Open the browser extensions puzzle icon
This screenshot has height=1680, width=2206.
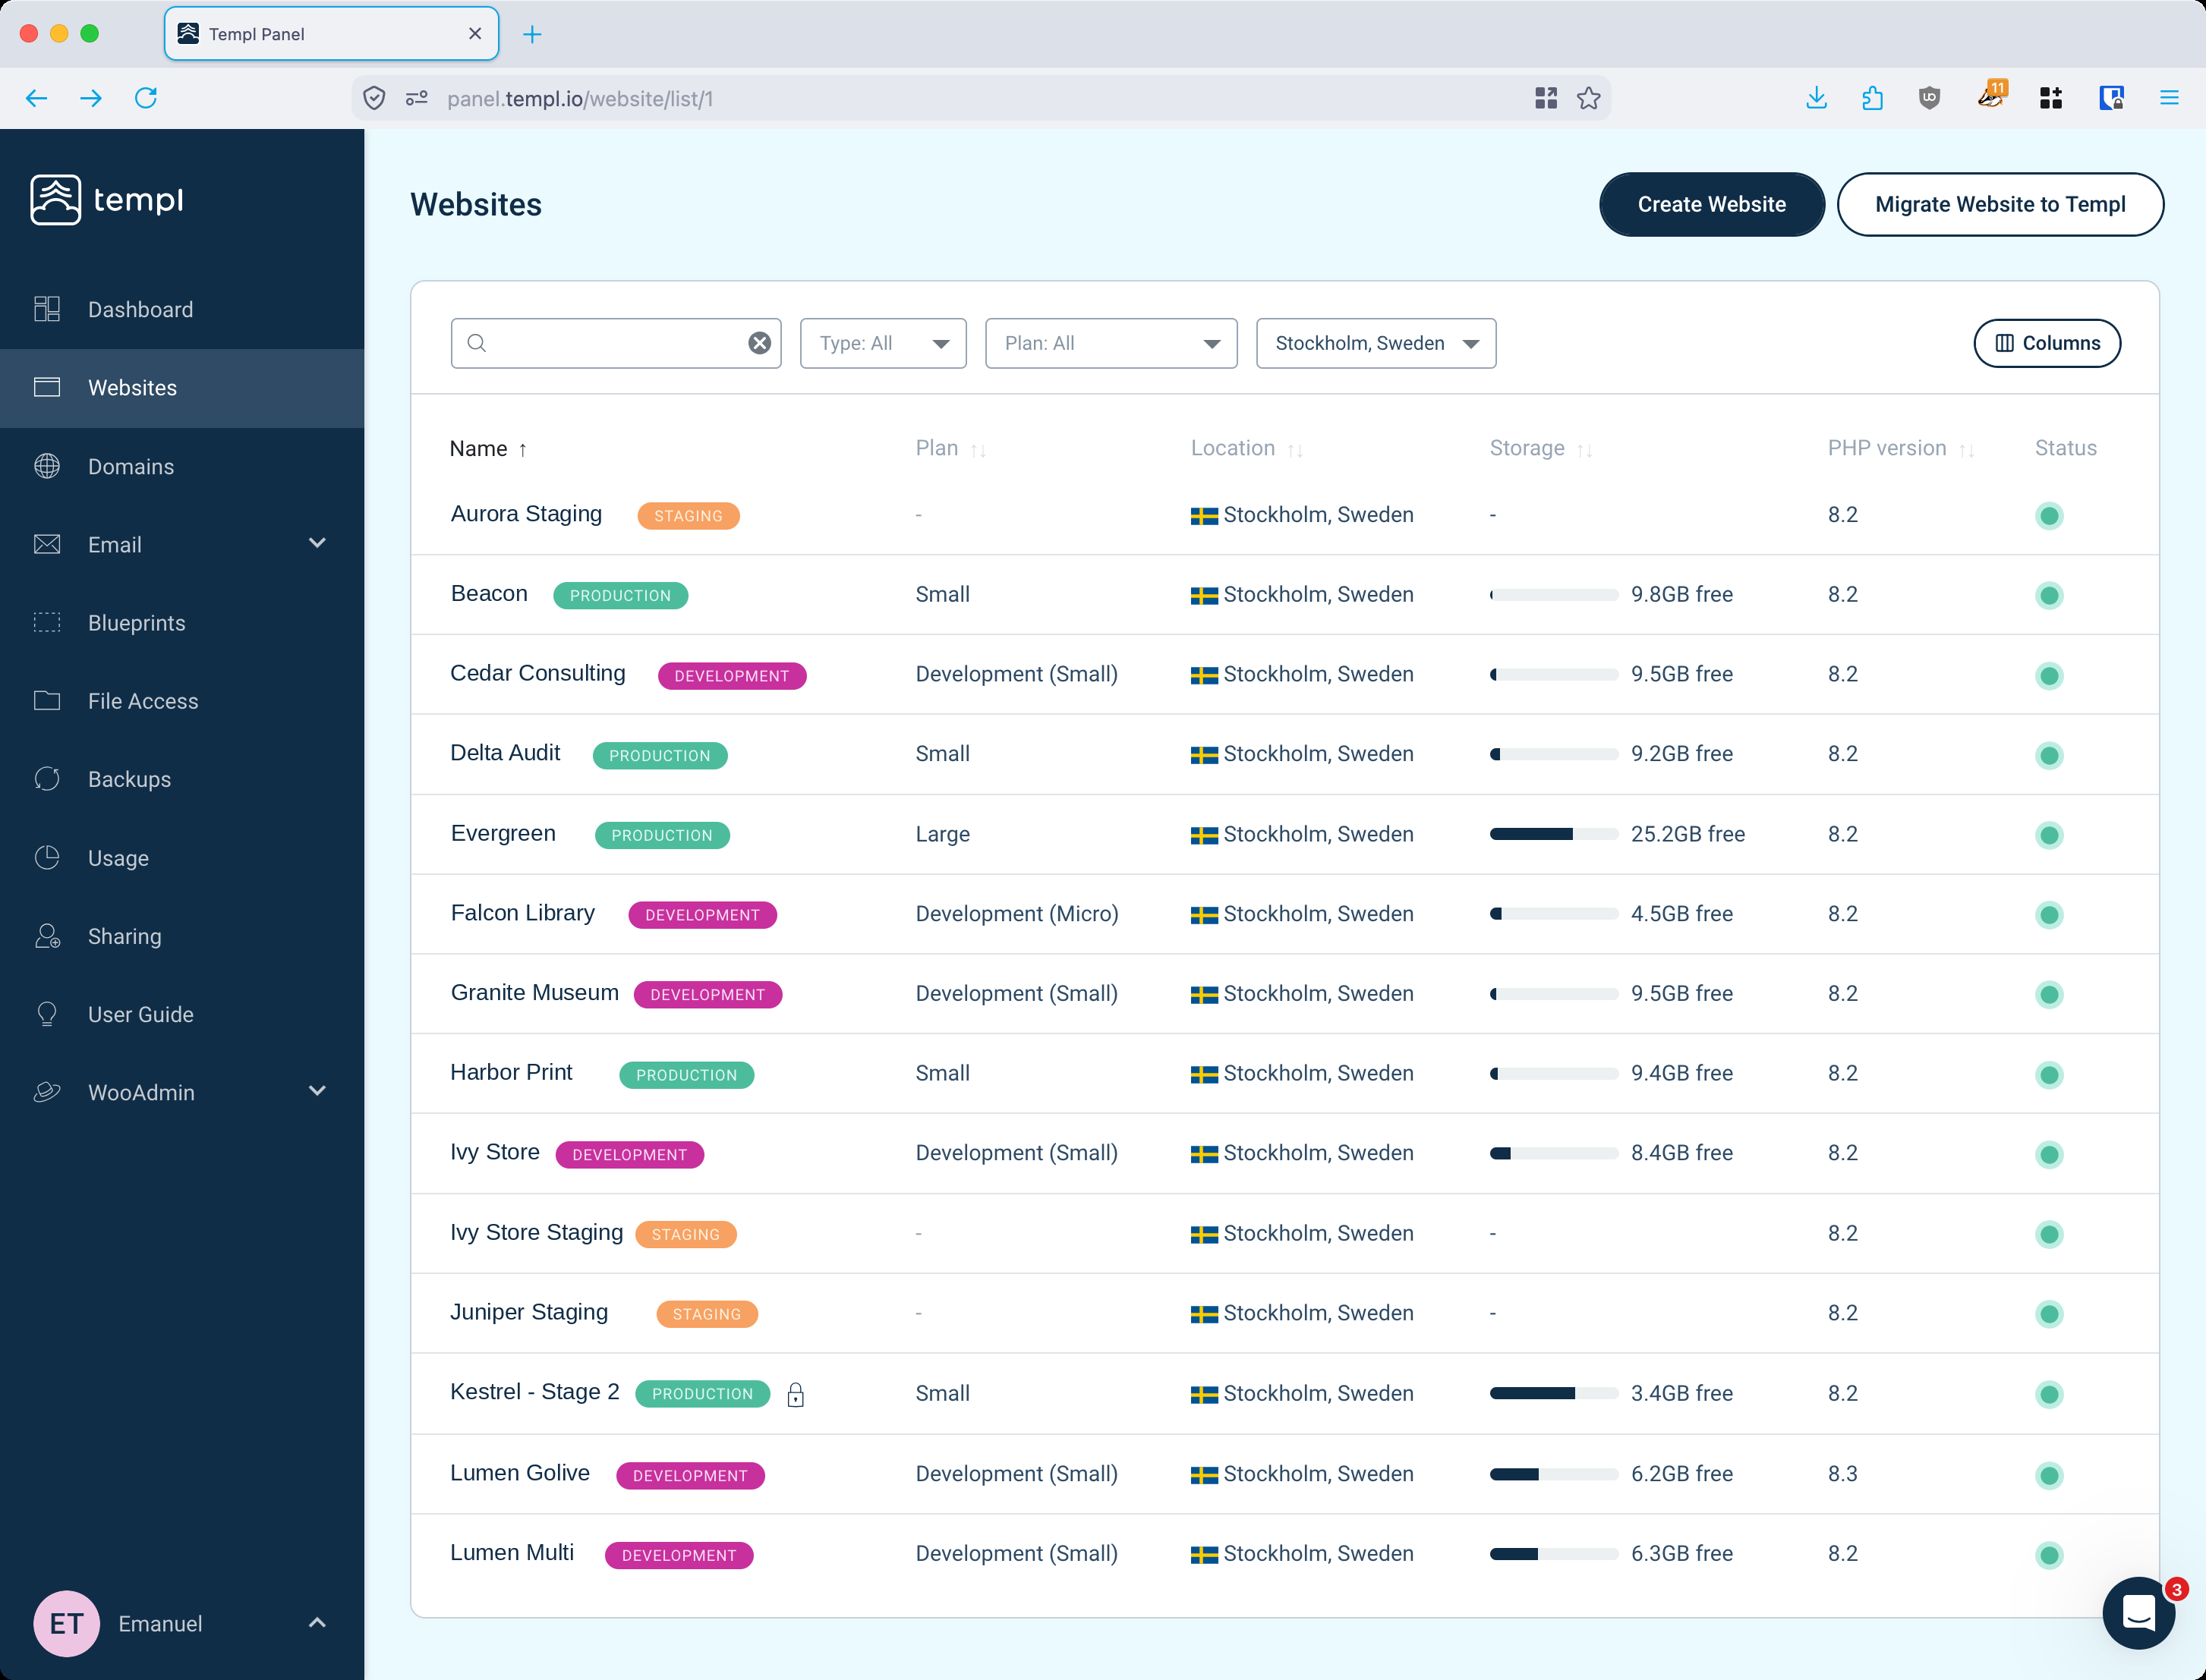click(x=1872, y=98)
